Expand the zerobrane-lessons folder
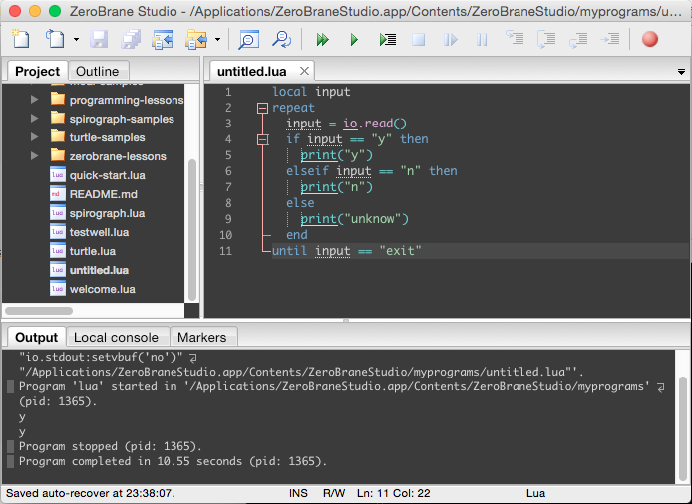Viewport: 692px width, 504px height. (35, 156)
